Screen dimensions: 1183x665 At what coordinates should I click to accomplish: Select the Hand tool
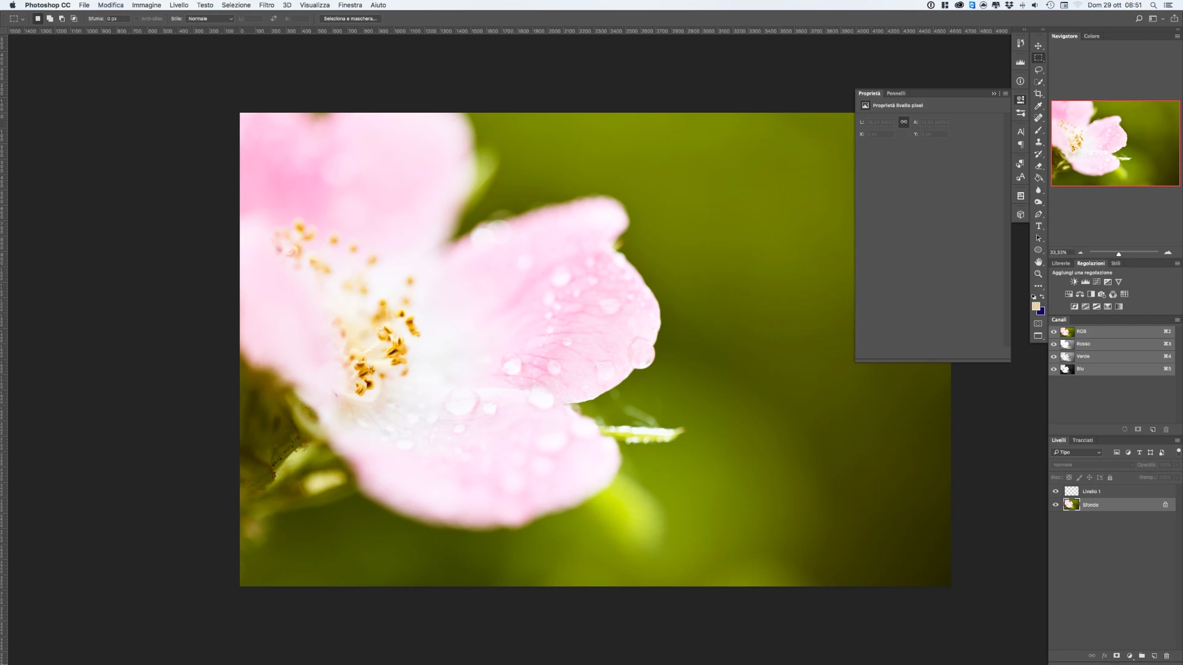click(1038, 262)
